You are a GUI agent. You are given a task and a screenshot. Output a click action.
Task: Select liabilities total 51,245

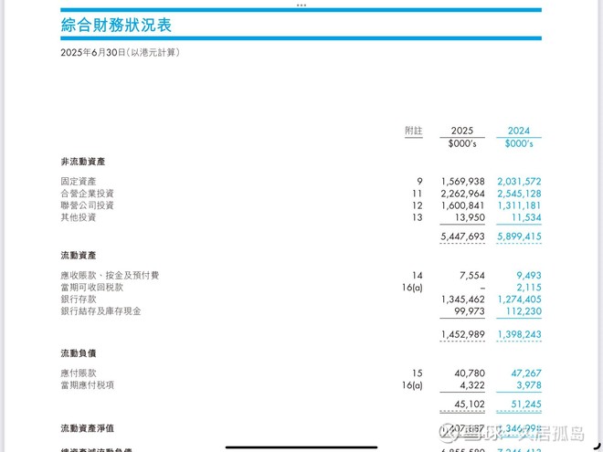[x=526, y=404]
